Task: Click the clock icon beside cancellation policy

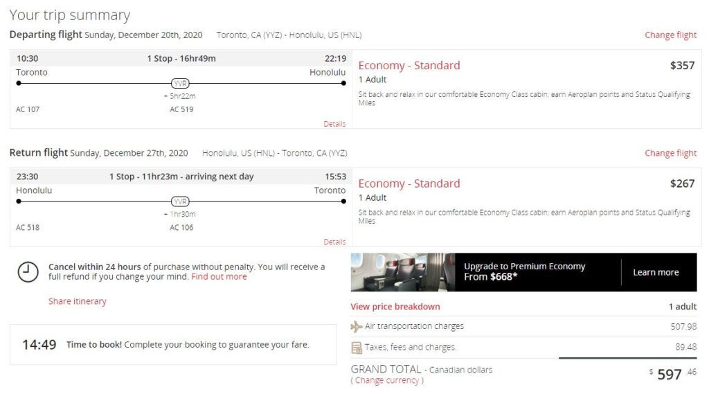Action: 28,271
